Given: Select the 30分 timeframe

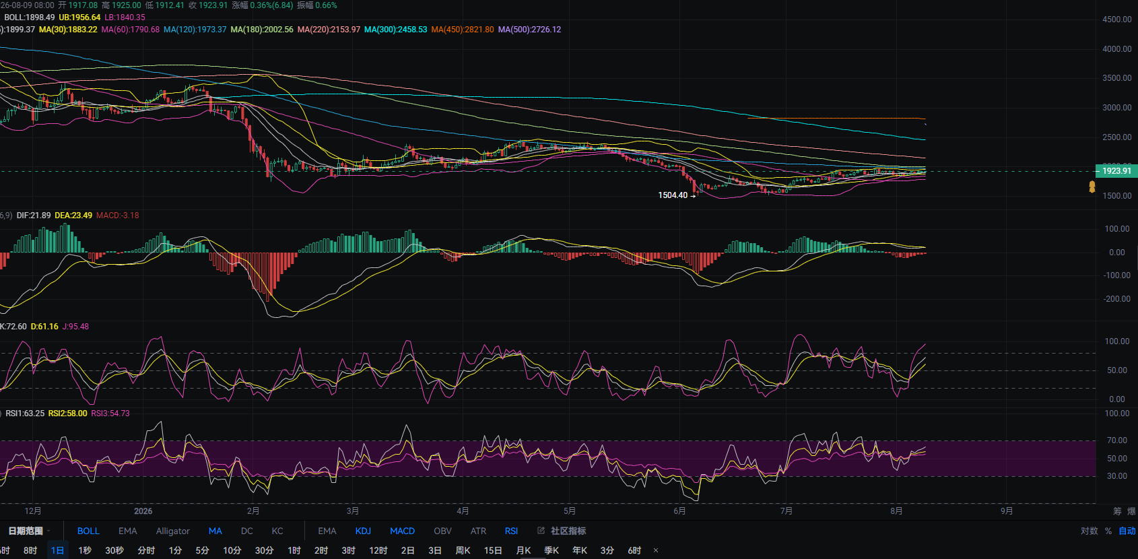Looking at the screenshot, I should [x=264, y=550].
